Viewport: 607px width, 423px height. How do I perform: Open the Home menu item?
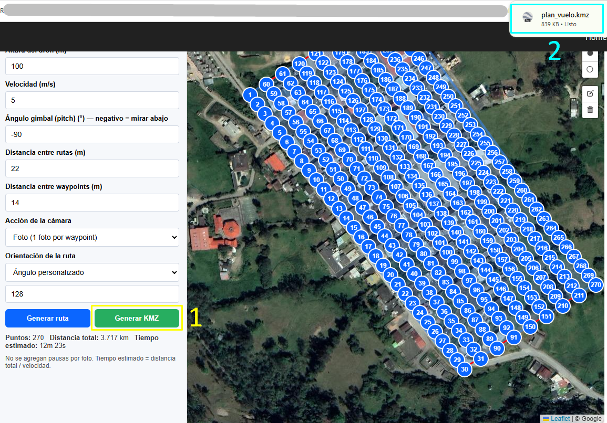click(x=595, y=38)
